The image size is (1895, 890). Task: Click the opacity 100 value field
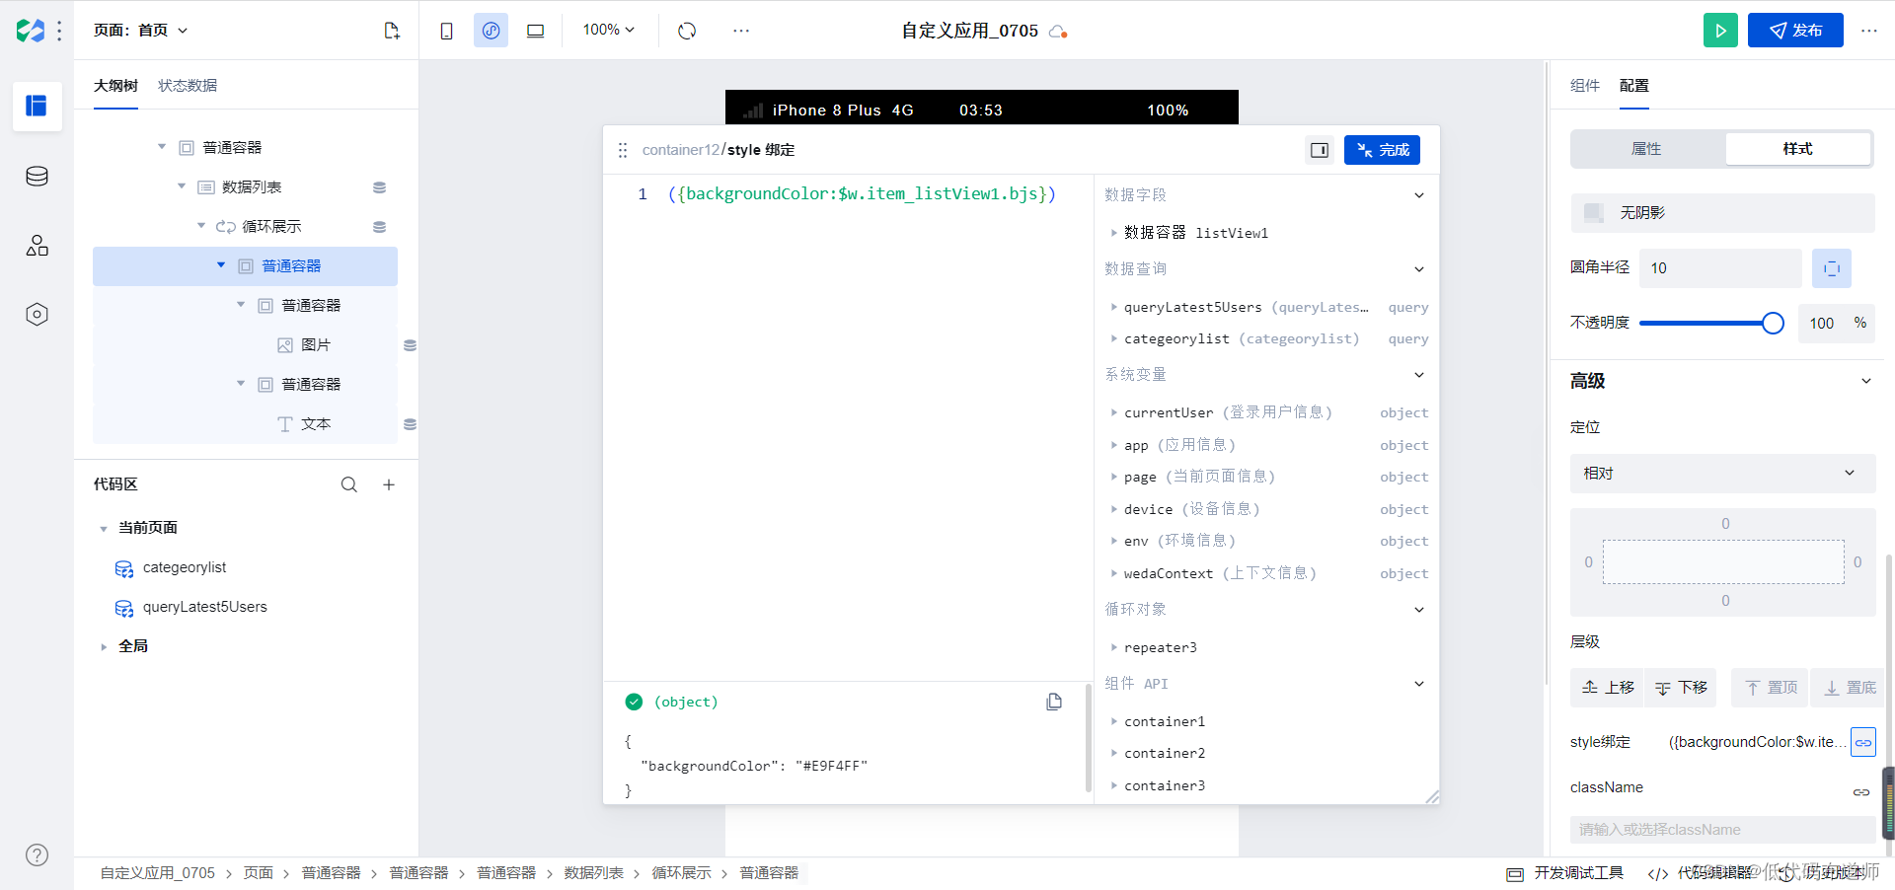[x=1822, y=324]
